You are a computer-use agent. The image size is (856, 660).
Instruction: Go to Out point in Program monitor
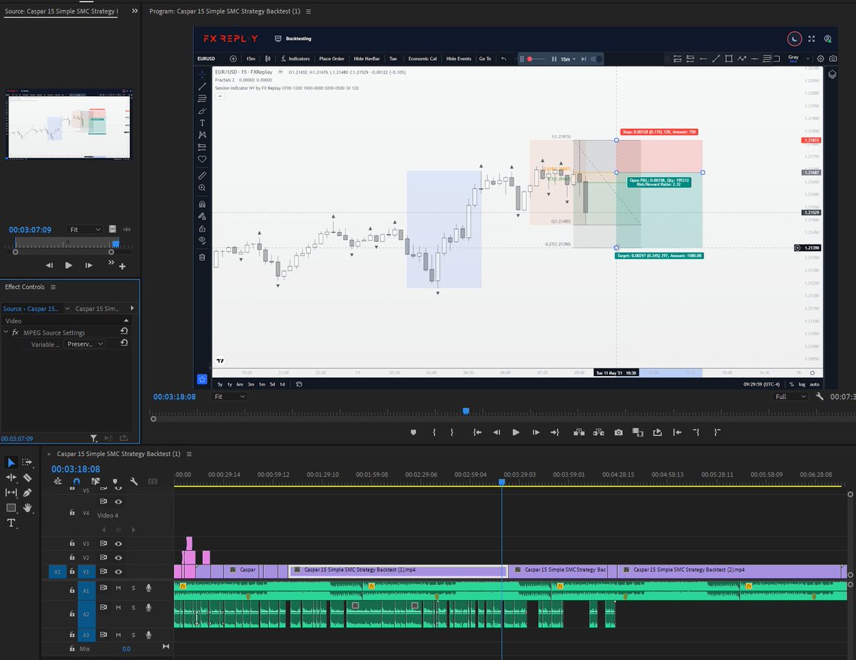coord(556,432)
